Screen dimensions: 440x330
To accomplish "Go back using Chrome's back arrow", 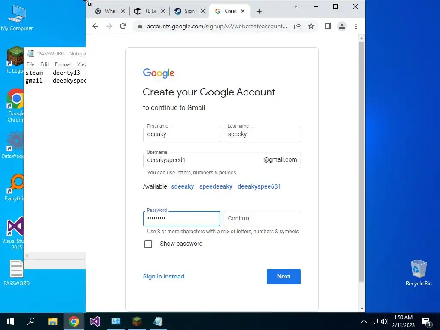I will (95, 26).
